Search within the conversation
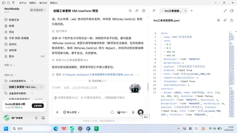 130,11
